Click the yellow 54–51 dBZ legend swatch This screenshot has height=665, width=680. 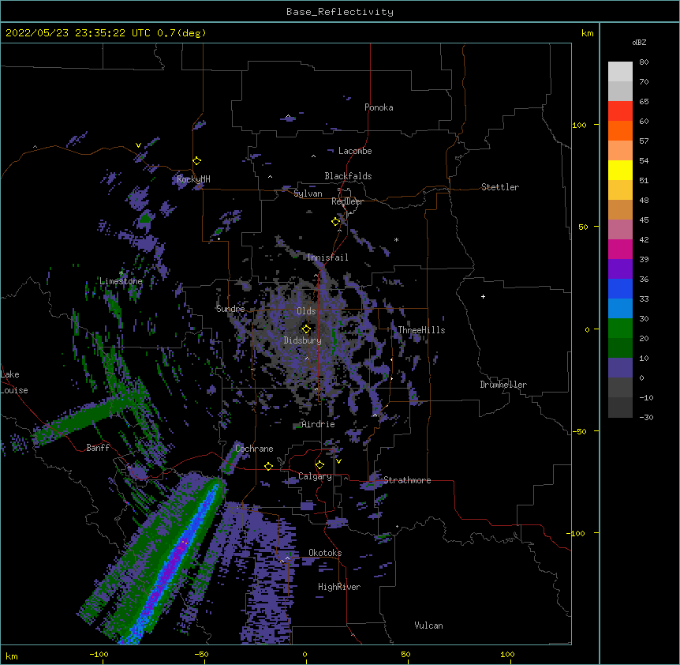click(x=620, y=170)
